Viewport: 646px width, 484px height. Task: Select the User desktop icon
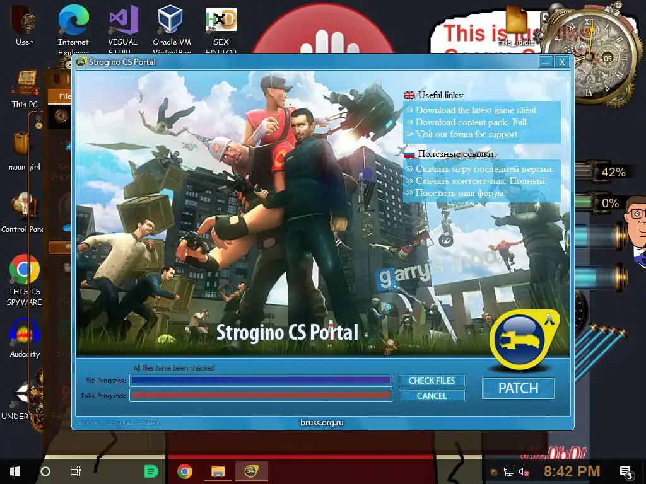tap(24, 25)
